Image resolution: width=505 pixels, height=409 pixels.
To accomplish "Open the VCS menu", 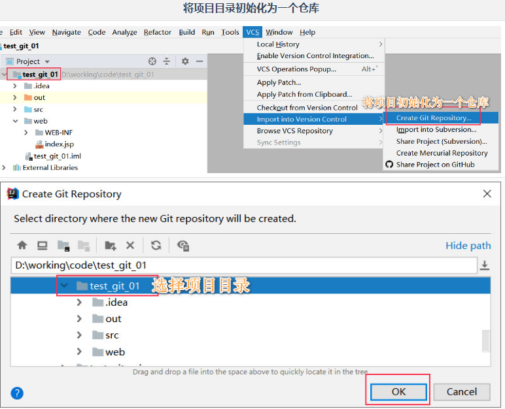I will pos(252,32).
